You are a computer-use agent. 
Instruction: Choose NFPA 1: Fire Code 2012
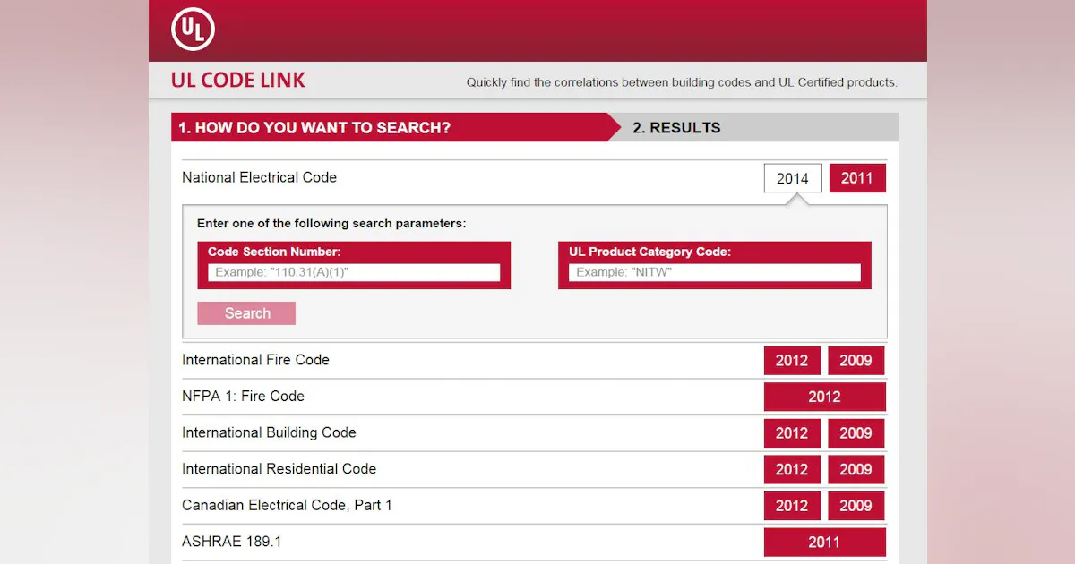(x=825, y=397)
